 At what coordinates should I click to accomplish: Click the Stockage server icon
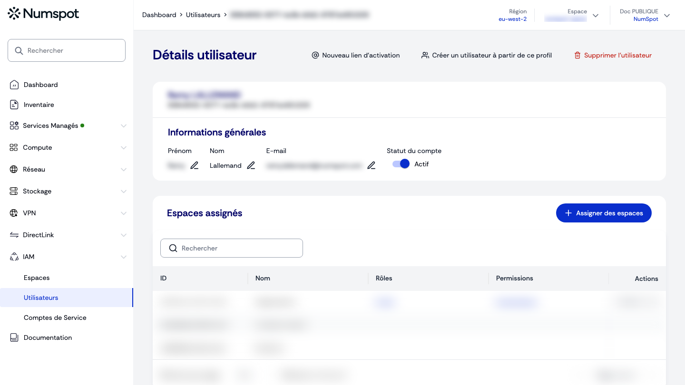14,191
